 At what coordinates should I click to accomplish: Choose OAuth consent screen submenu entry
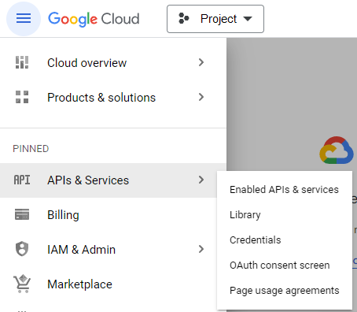(x=285, y=266)
